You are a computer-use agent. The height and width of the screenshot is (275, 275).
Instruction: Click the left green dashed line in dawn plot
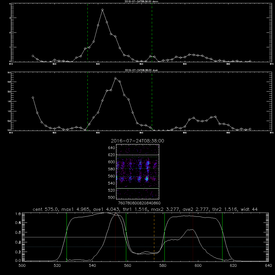[x=87, y=32]
